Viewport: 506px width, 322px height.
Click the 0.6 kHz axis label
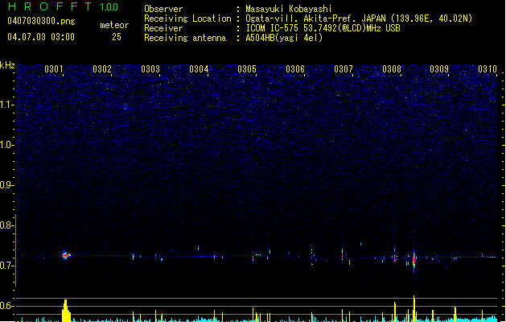6,306
